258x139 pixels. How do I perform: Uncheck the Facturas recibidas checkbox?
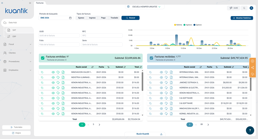(151, 58)
